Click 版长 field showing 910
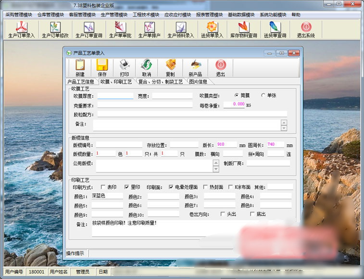The image size is (364, 279). [x=227, y=145]
